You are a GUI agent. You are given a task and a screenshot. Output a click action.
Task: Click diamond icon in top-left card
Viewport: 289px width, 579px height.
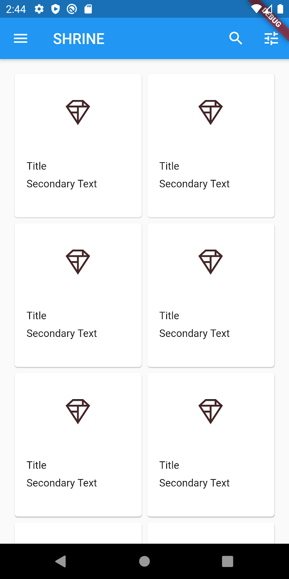78,112
